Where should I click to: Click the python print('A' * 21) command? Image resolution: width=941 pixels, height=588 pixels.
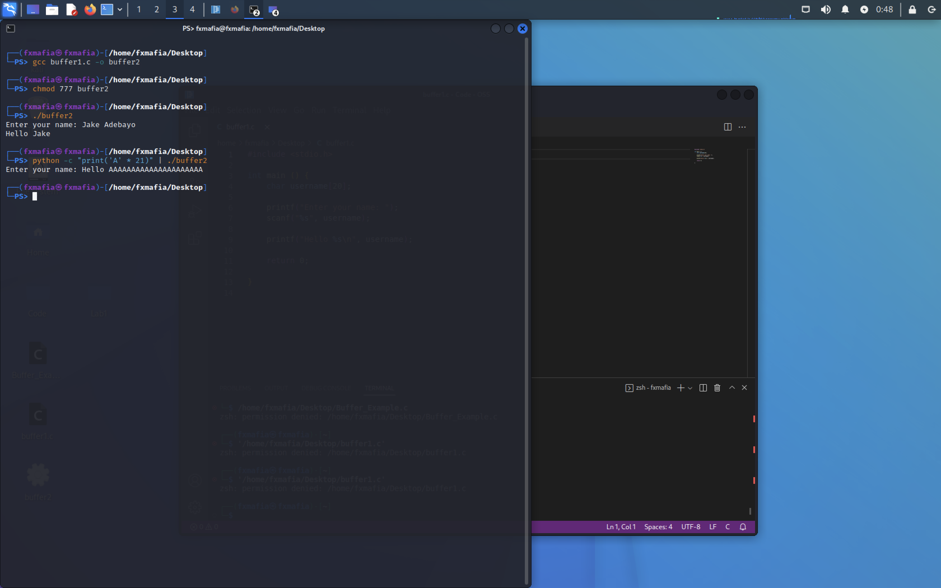click(119, 160)
